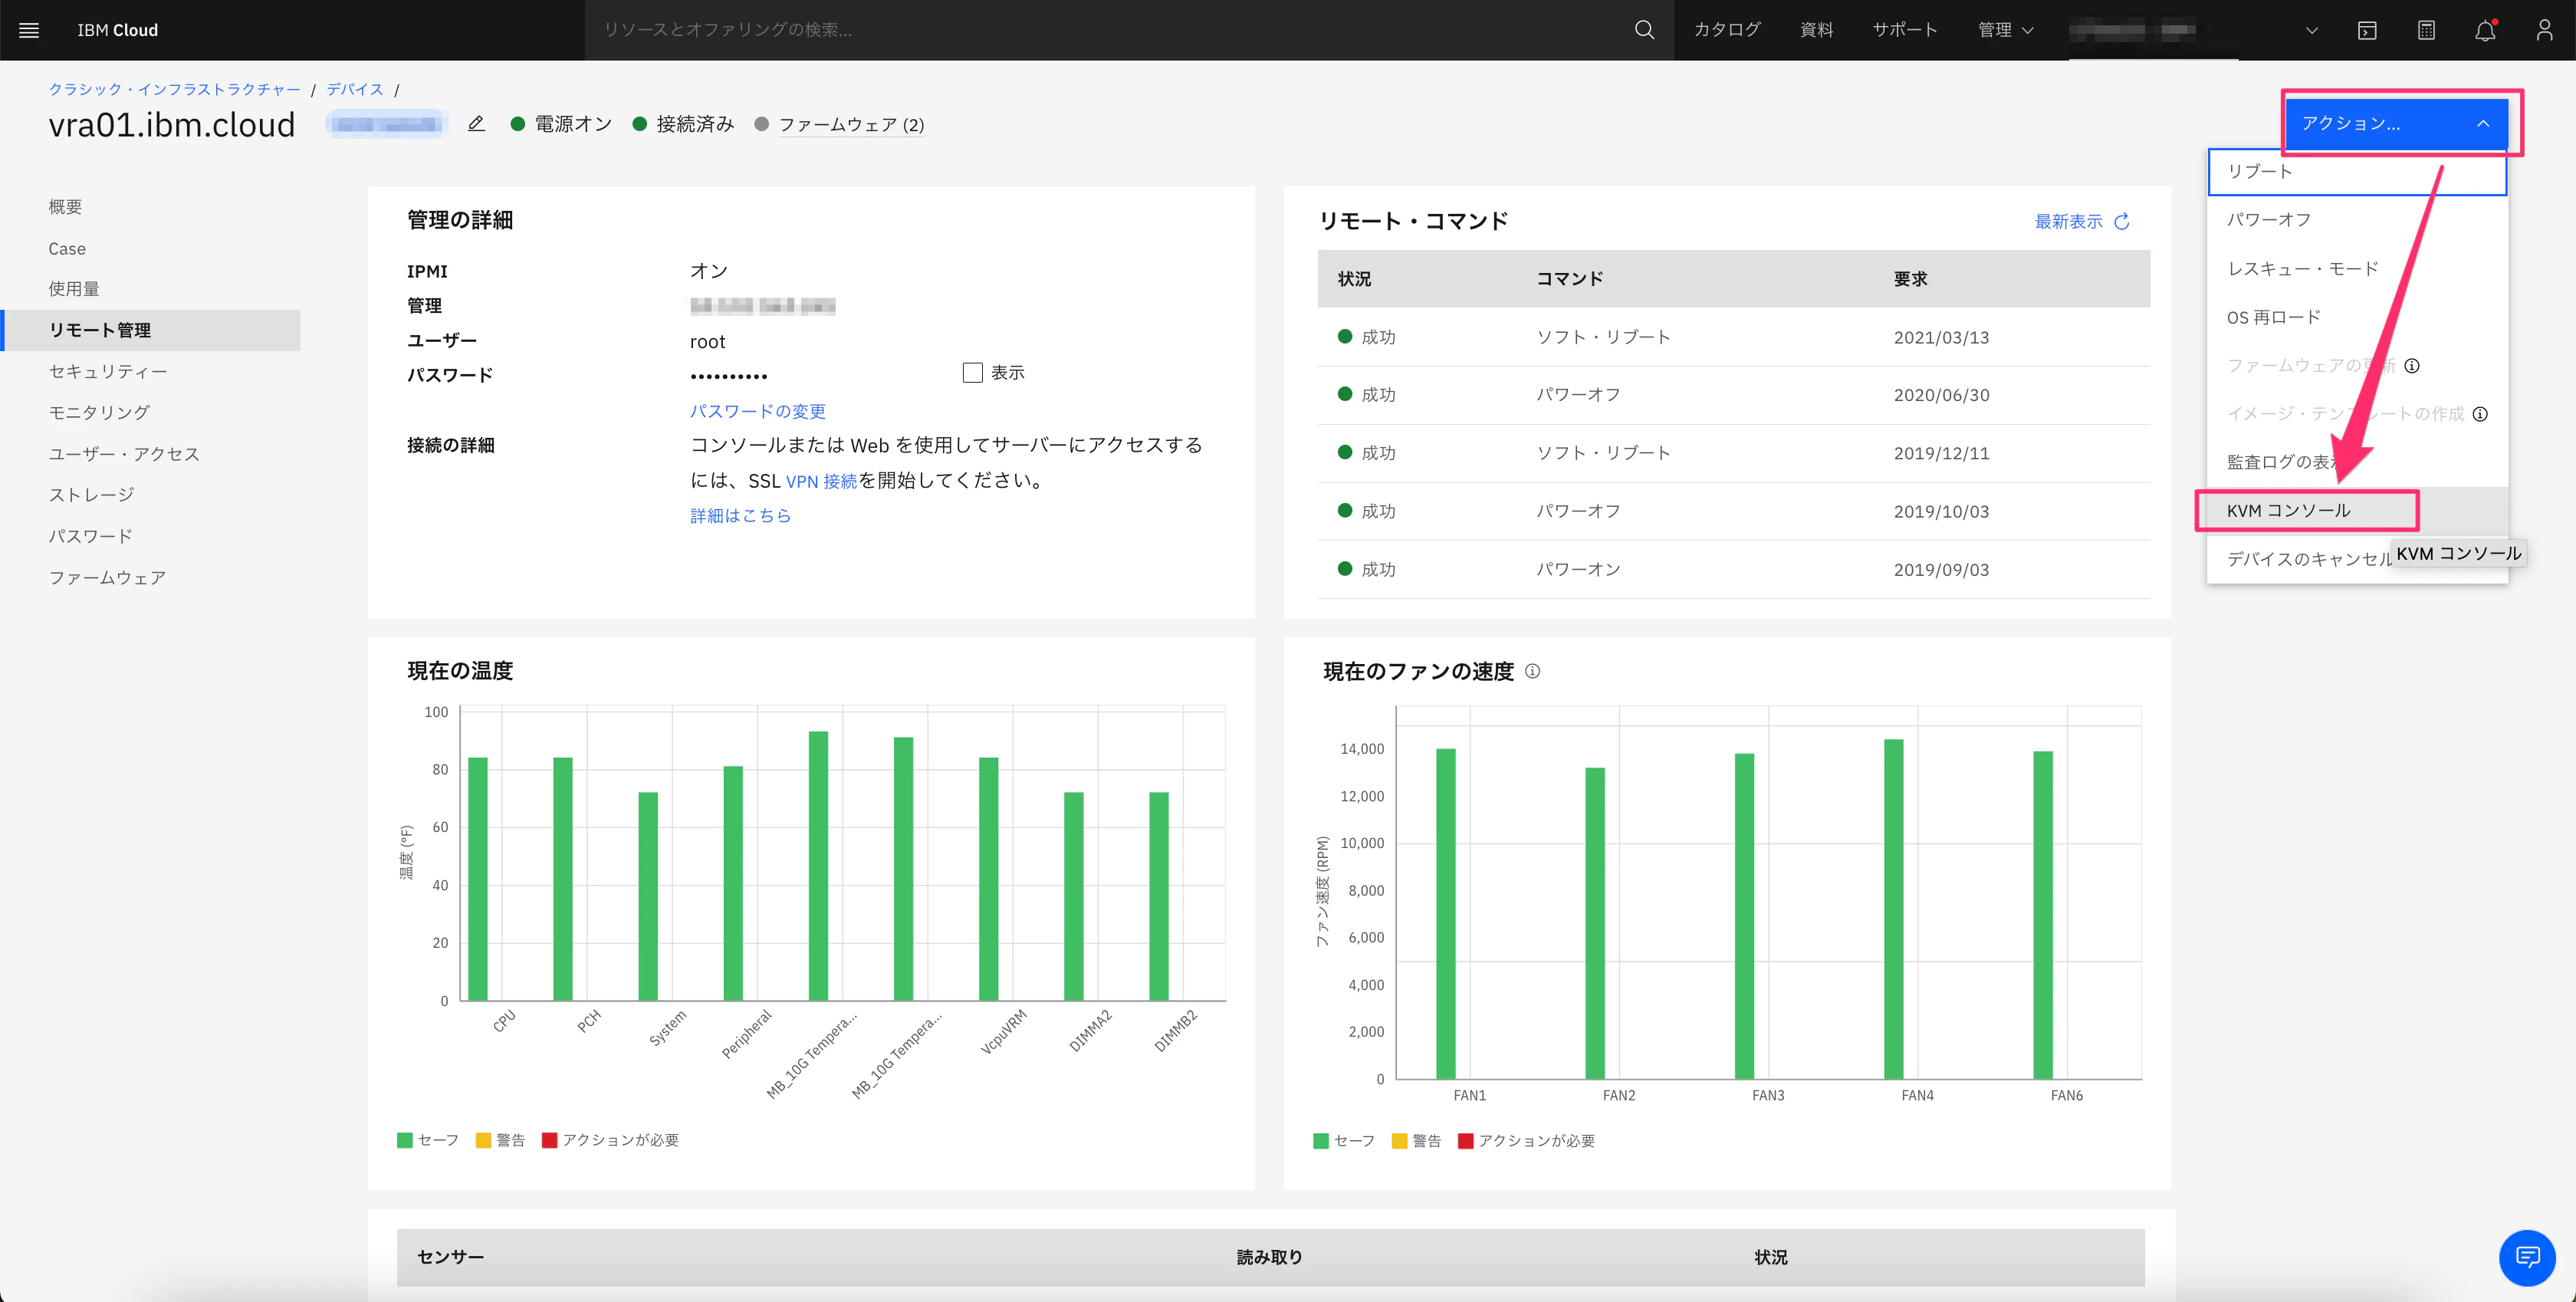Collapse the アクション dropdown button
This screenshot has height=1302, width=2576.
(2396, 123)
